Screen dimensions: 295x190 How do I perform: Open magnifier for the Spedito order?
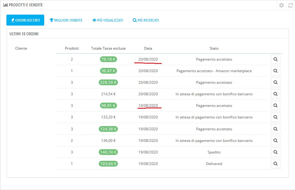coord(275,152)
